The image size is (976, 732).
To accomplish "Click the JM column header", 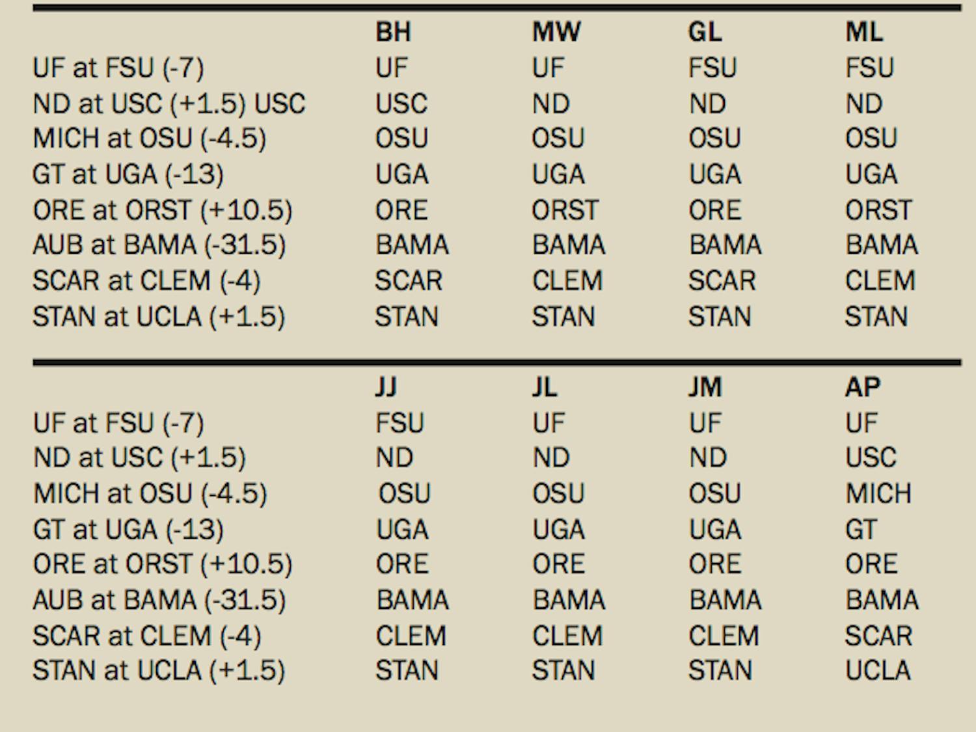I will point(705,387).
